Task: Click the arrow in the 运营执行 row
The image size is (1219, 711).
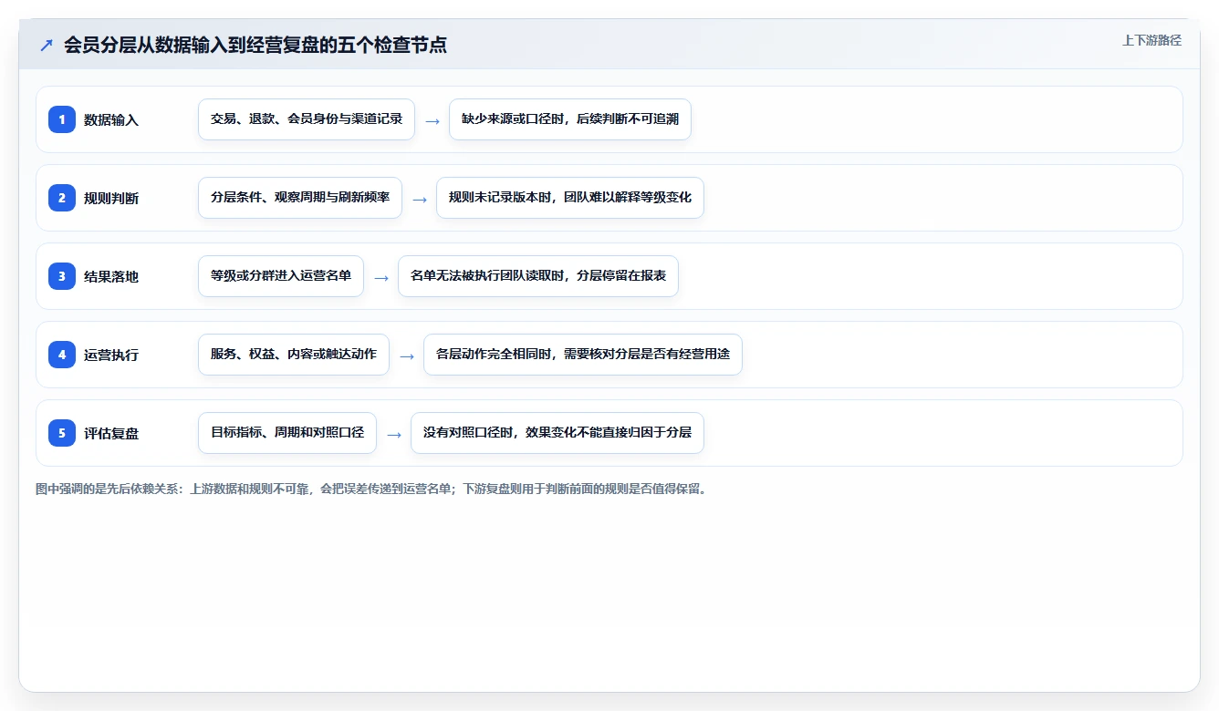Action: coord(407,355)
